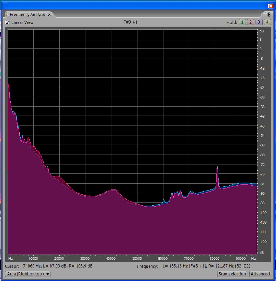The width and height of the screenshot is (276, 281).
Task: Open the Advanced options
Action: point(260,274)
